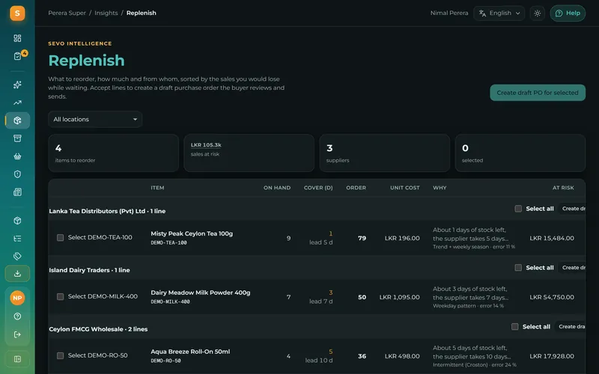Image resolution: width=599 pixels, height=374 pixels.
Task: Click Misty Peak Ceylon Tea 100g item name
Action: point(192,233)
